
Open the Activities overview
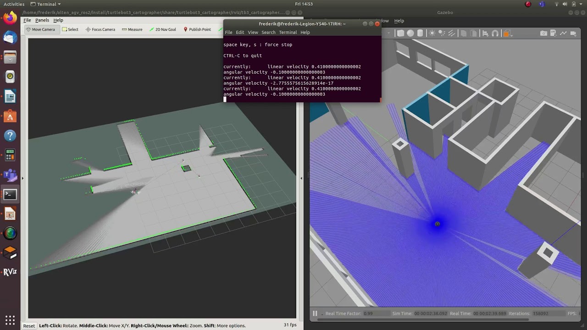point(14,4)
